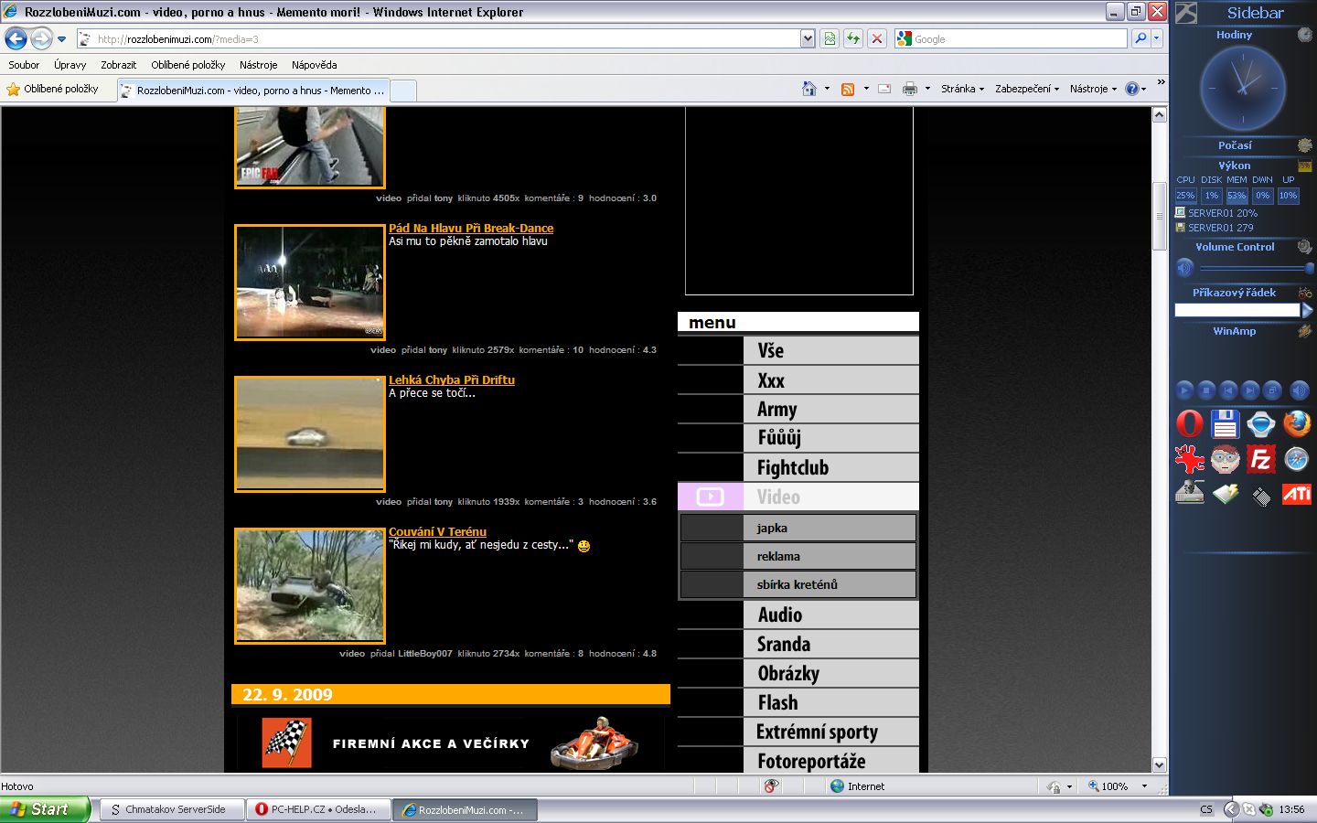The image size is (1317, 823).
Task: Click the Print icon in the toolbar
Action: click(x=909, y=89)
